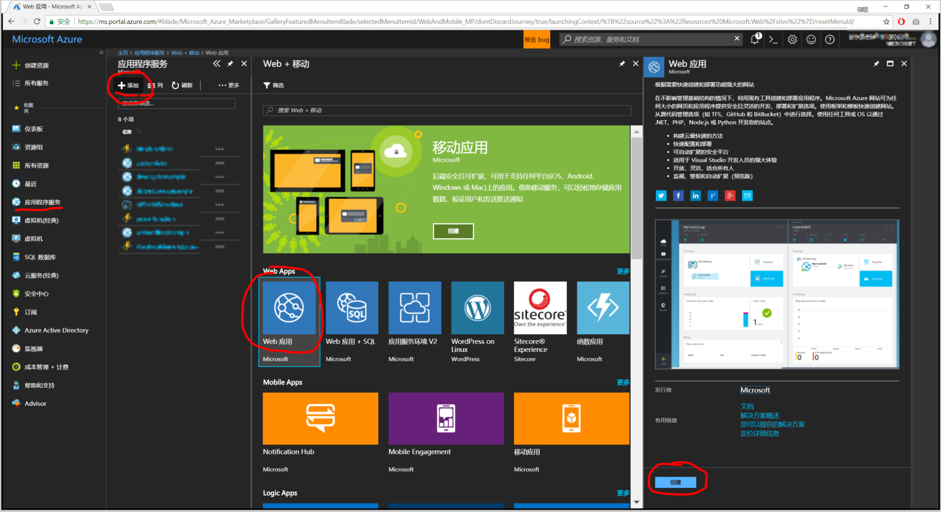Screen dimensions: 941x512
Task: Click 筛选 in the Web + 移动 blade
Action: [273, 85]
